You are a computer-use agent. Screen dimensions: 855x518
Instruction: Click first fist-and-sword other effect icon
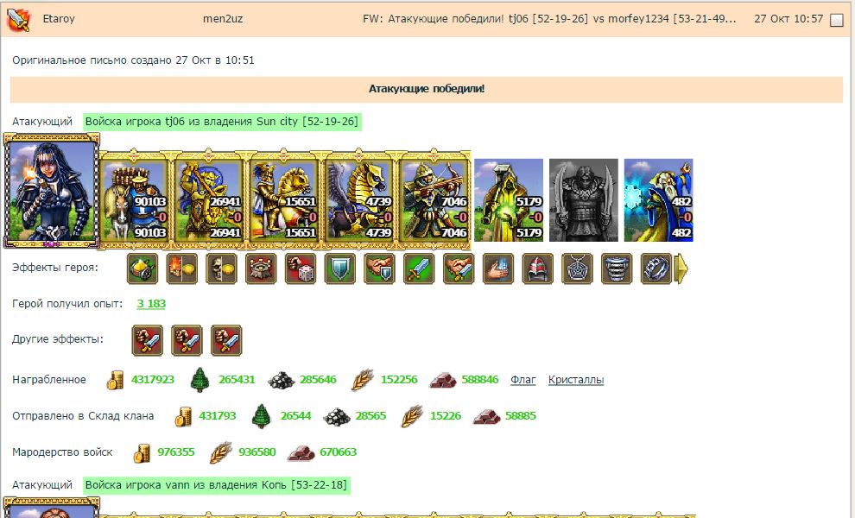[148, 341]
